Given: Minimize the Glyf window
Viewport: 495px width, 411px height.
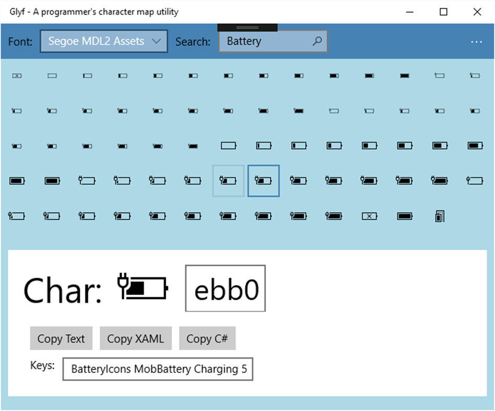Looking at the screenshot, I should pyautogui.click(x=410, y=12).
